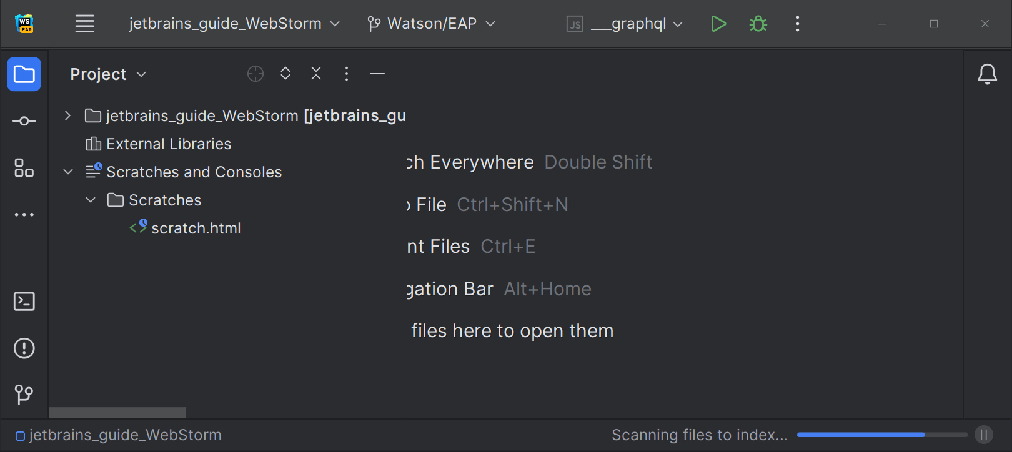The width and height of the screenshot is (1012, 452).
Task: Open the Structure tool window
Action: (24, 168)
